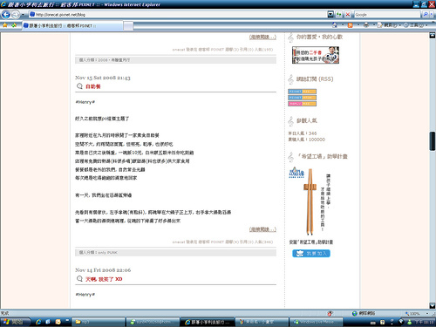The image size is (436, 327).
Task: Click the Print toolbar icon
Action: click(366, 25)
